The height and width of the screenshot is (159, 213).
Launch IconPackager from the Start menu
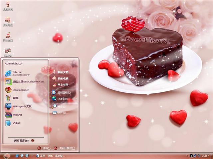tap(17, 90)
